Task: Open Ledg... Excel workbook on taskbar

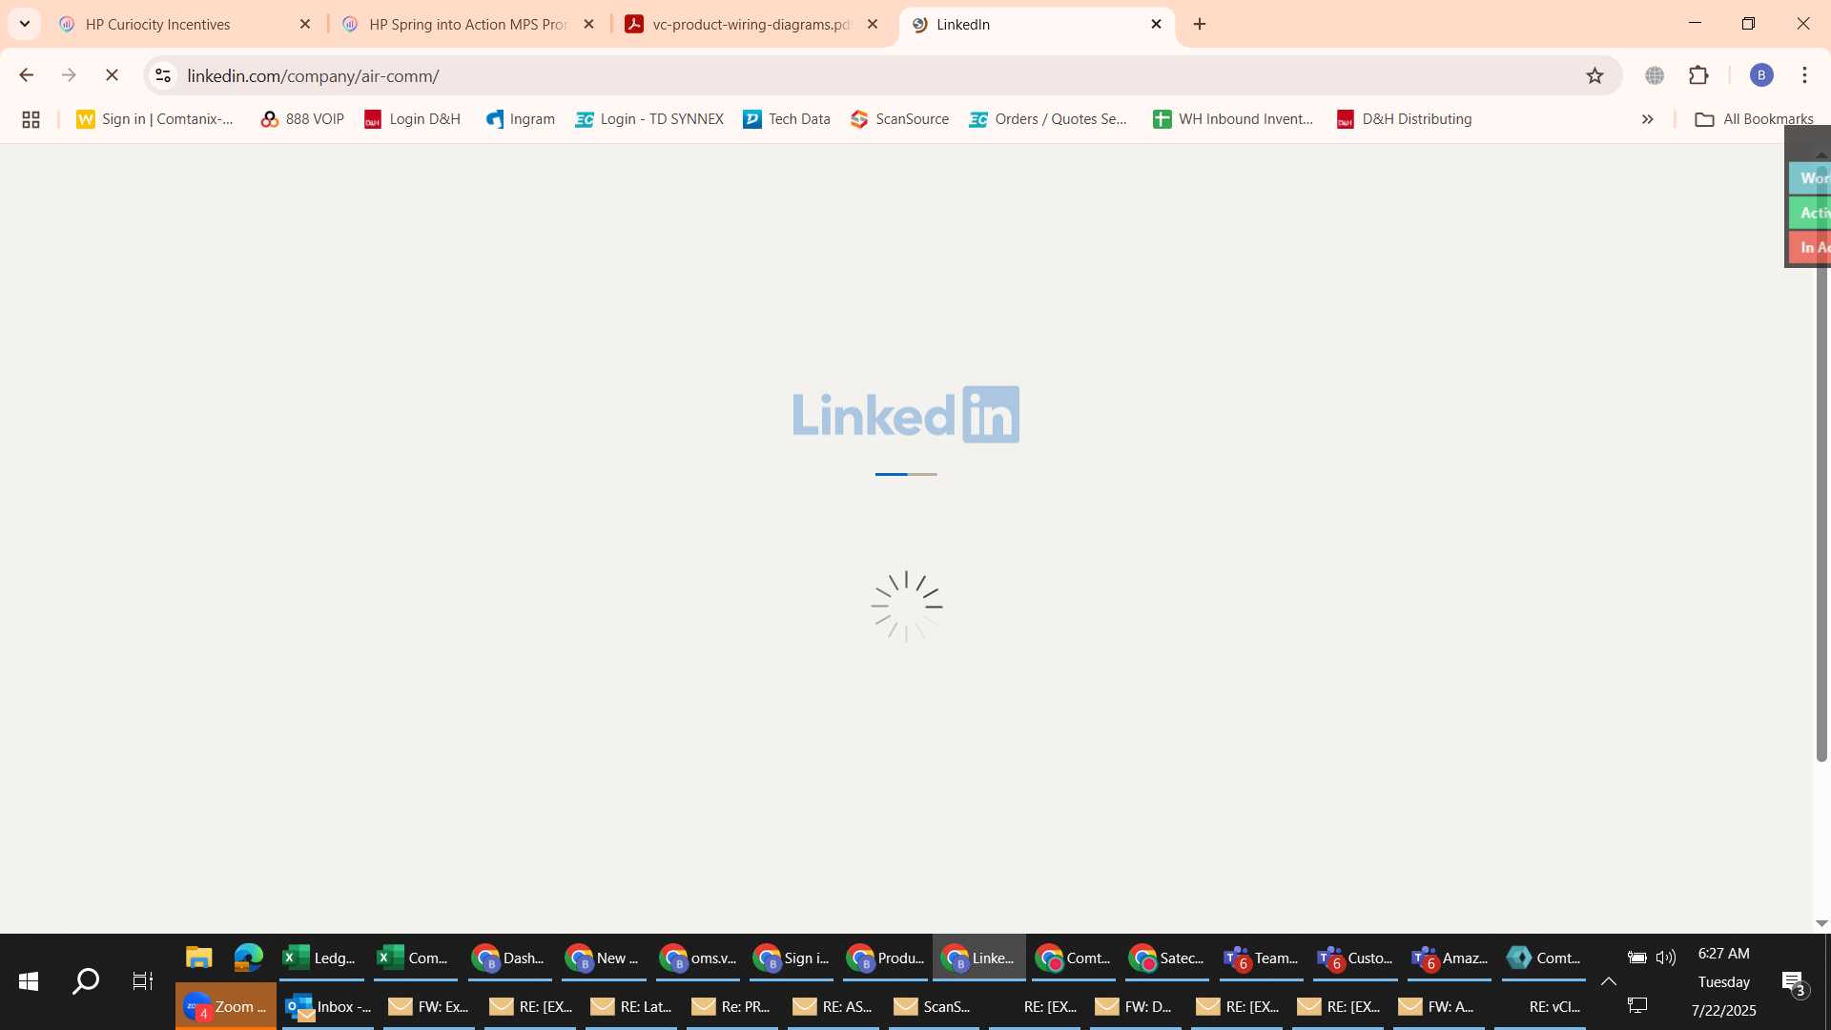Action: 320,958
